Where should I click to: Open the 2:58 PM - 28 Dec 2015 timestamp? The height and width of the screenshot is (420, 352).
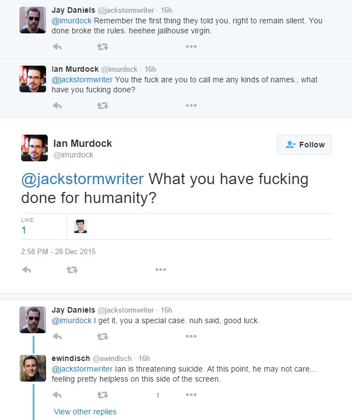(58, 251)
